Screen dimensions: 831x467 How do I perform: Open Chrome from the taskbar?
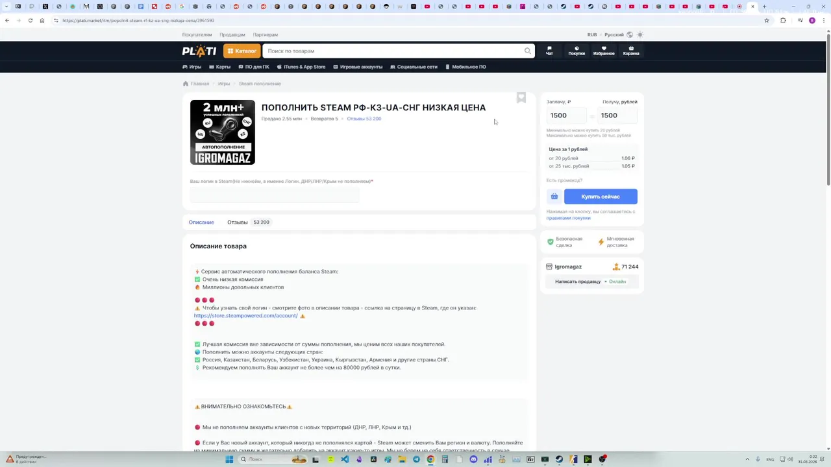[430, 459]
